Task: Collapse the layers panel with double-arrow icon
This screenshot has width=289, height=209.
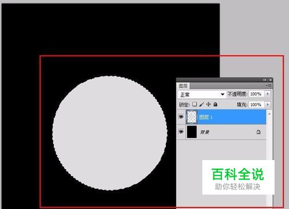Action: [x=265, y=80]
